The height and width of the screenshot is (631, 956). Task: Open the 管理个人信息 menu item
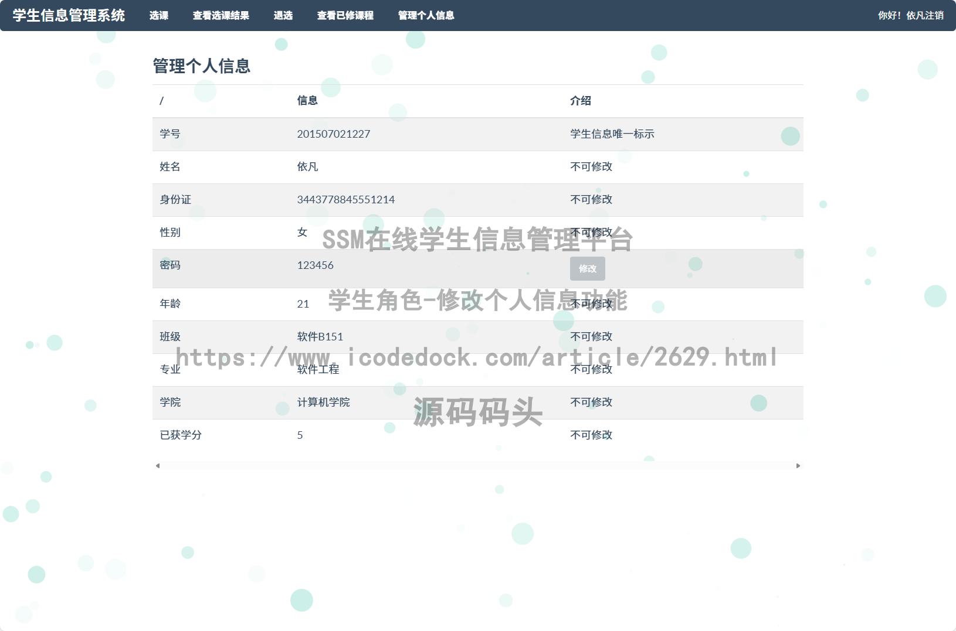coord(425,16)
